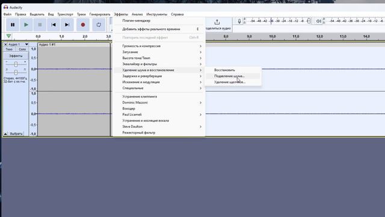This screenshot has width=385, height=217.
Task: Toggle the Соло button on the track
Action: [x=22, y=49]
